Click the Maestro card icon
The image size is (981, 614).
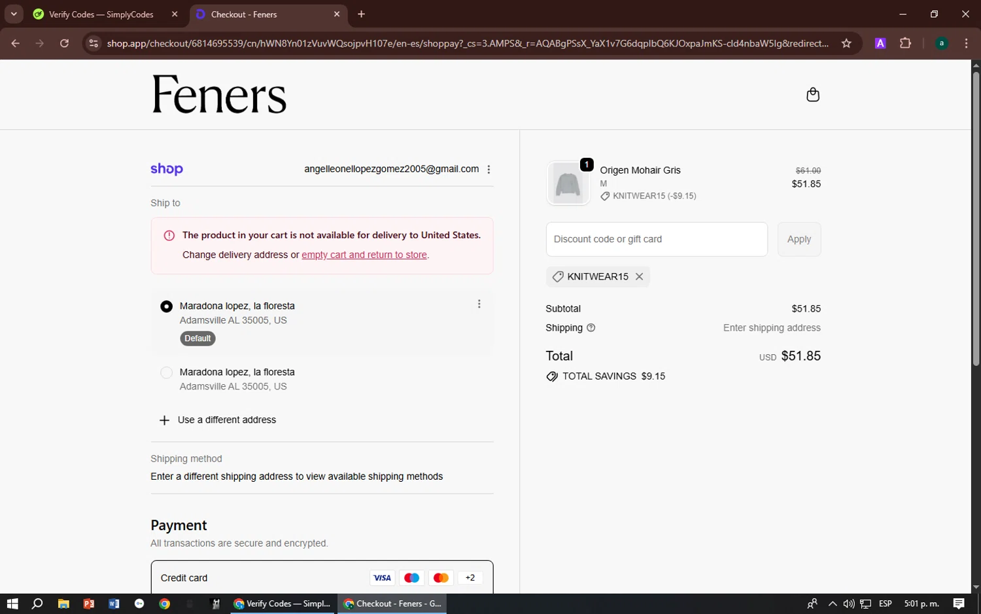pos(411,578)
